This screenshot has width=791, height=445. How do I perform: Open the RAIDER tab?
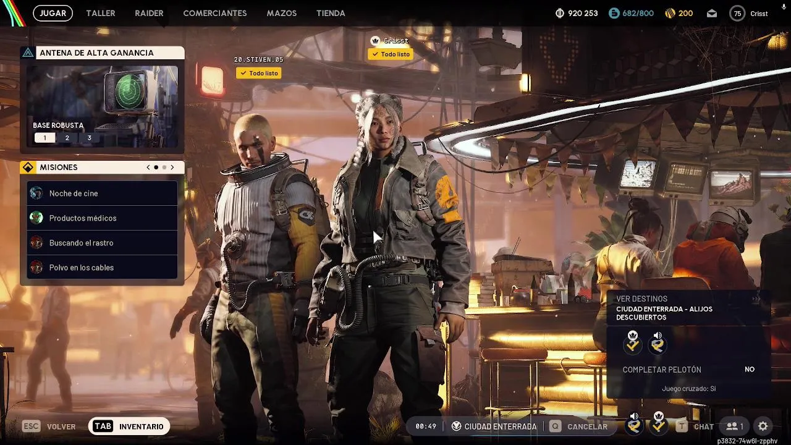point(149,13)
